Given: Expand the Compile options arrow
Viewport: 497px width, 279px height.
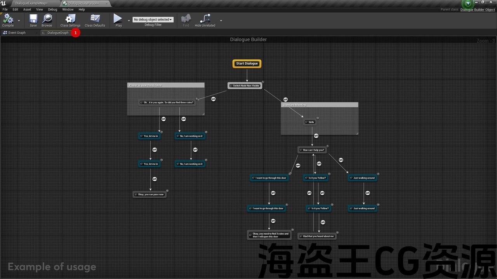Looking at the screenshot, I should pos(19,21).
